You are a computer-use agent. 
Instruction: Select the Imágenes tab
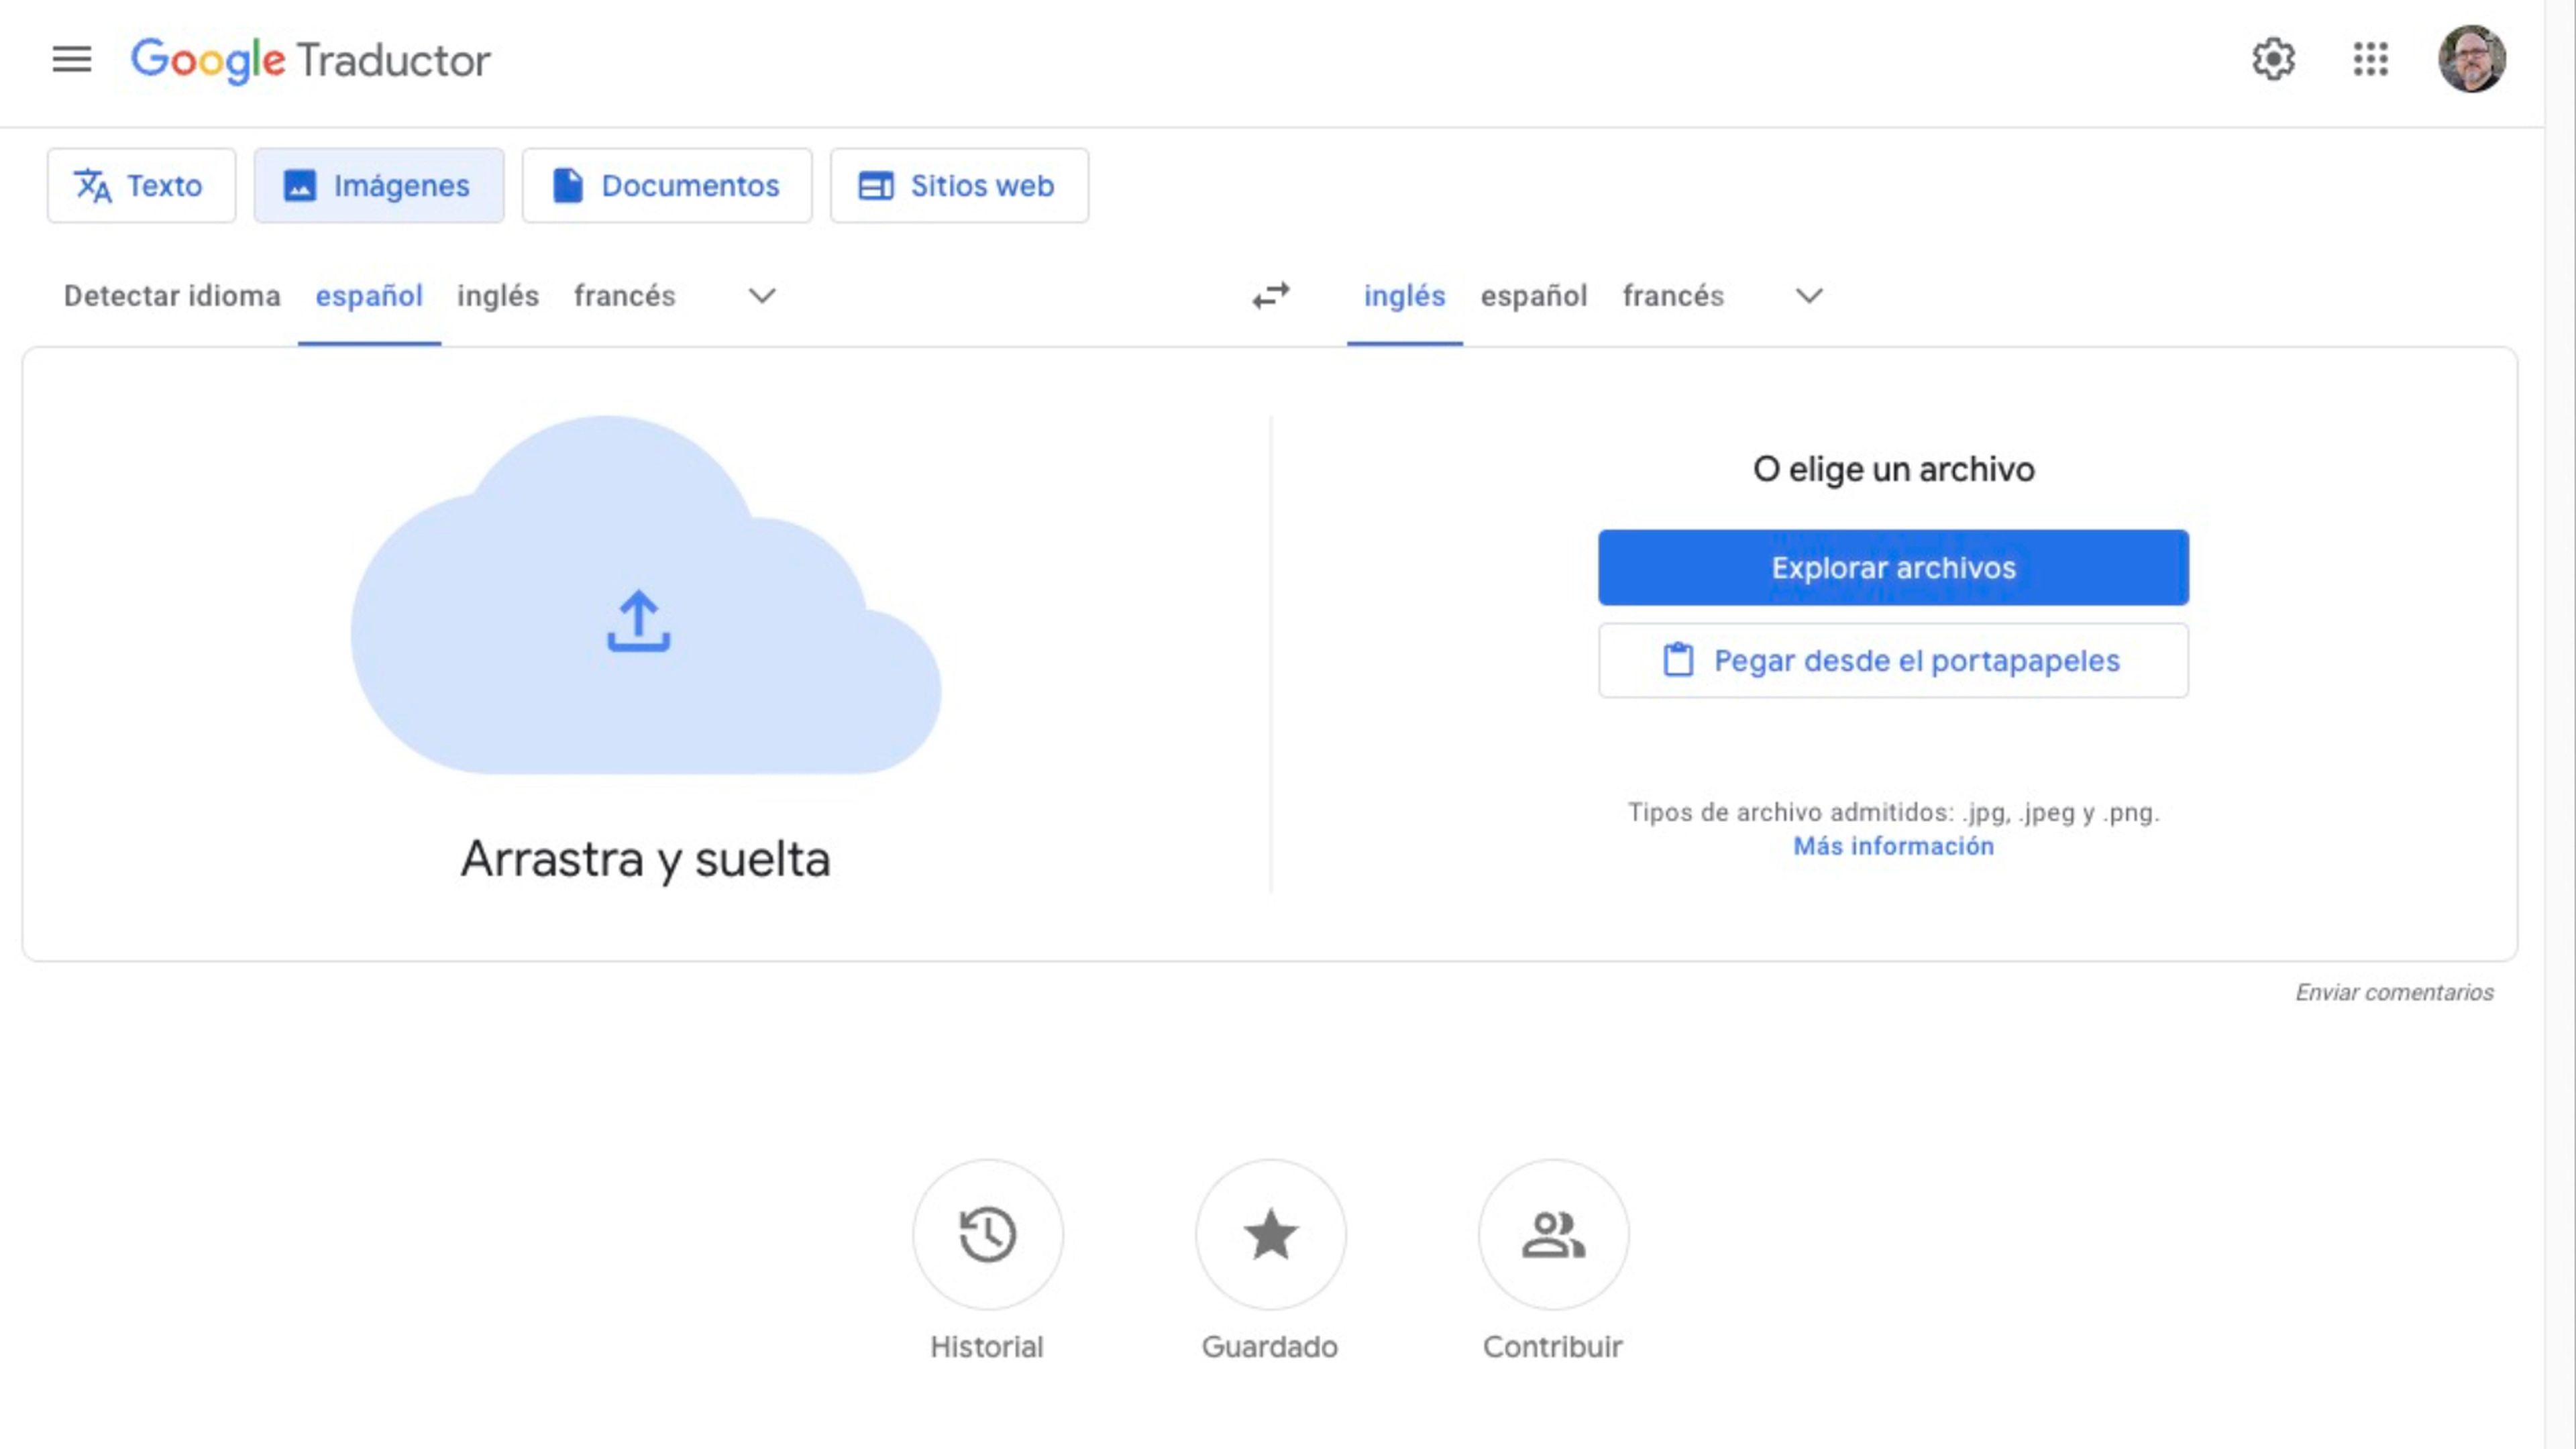379,186
